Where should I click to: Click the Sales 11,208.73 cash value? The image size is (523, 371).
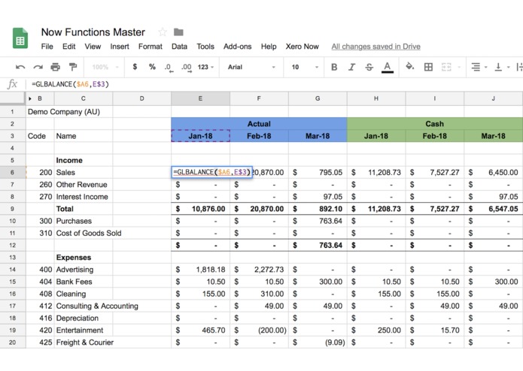(x=376, y=172)
